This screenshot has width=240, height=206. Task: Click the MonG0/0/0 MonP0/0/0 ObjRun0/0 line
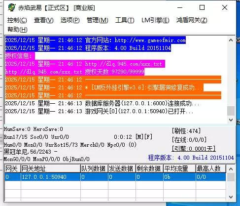tap(47, 159)
